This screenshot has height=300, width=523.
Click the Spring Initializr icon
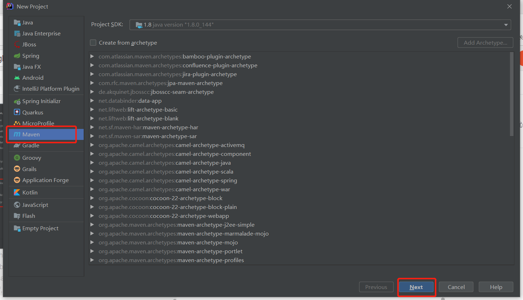pyautogui.click(x=17, y=101)
